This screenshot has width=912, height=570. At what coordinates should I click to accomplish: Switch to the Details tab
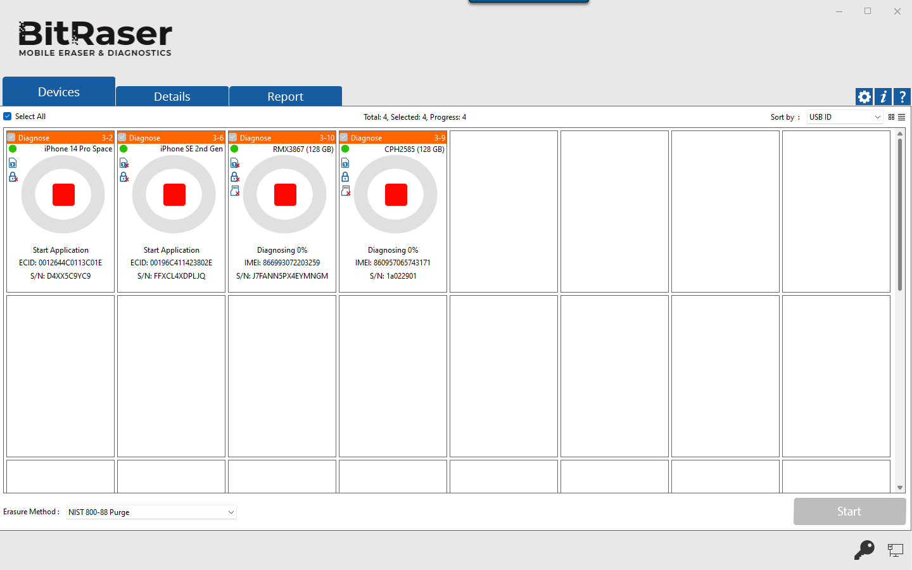172,96
